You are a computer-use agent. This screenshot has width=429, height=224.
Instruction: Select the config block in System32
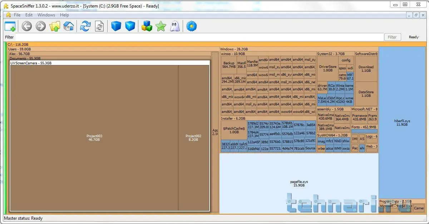[x=346, y=60]
